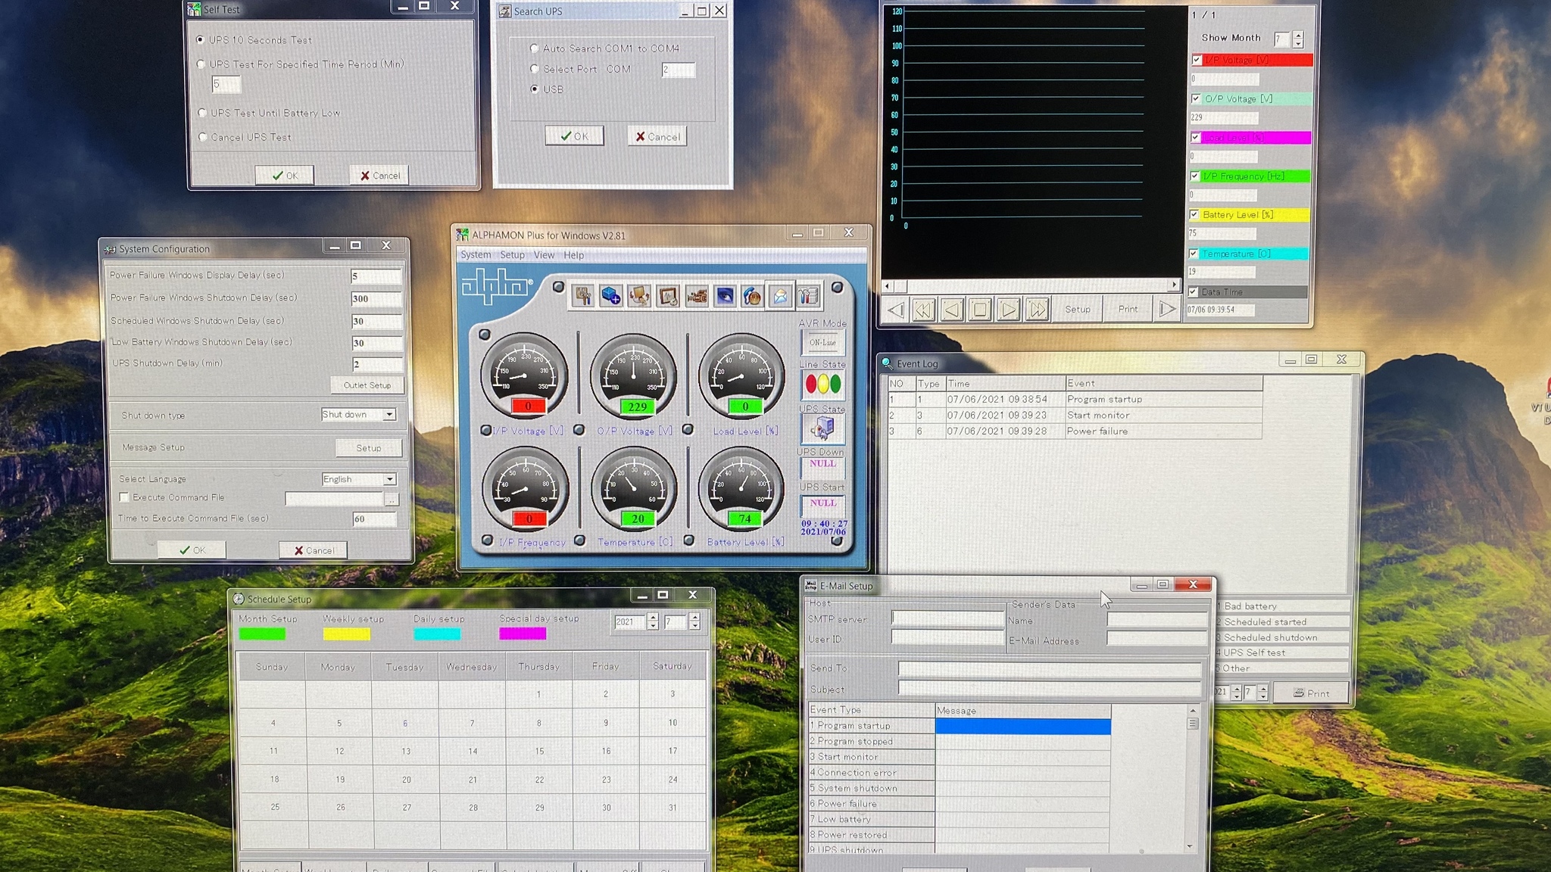Viewport: 1551px width, 872px height.
Task: Open the schedule board toolbar icon
Action: coord(667,296)
